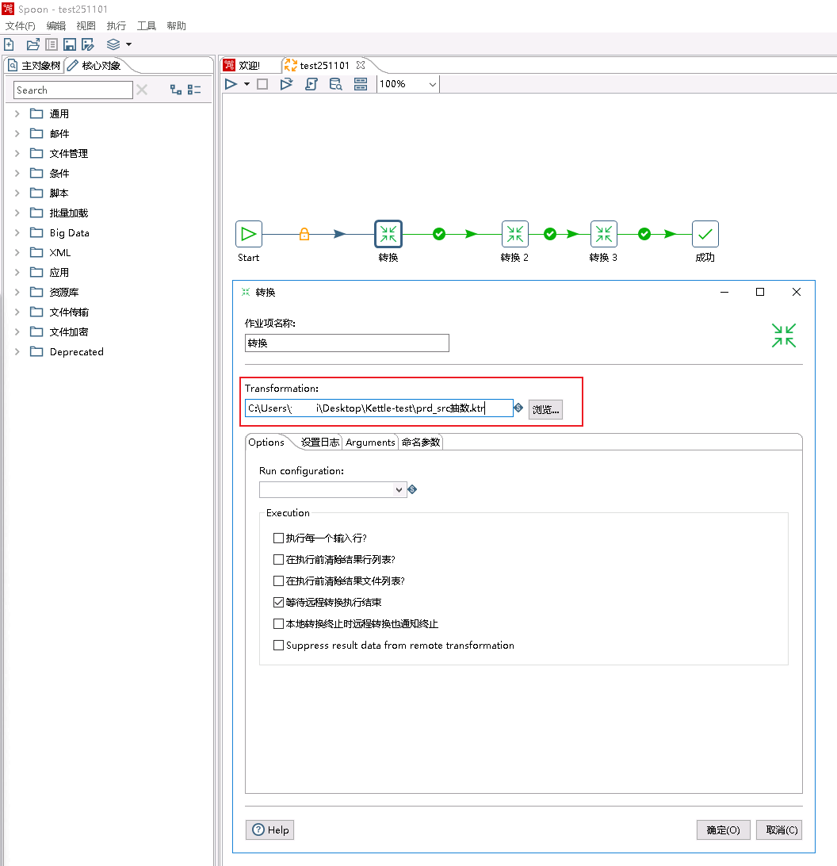Select the 资源库 folder in the tree
This screenshot has height=866, width=837.
[x=63, y=292]
